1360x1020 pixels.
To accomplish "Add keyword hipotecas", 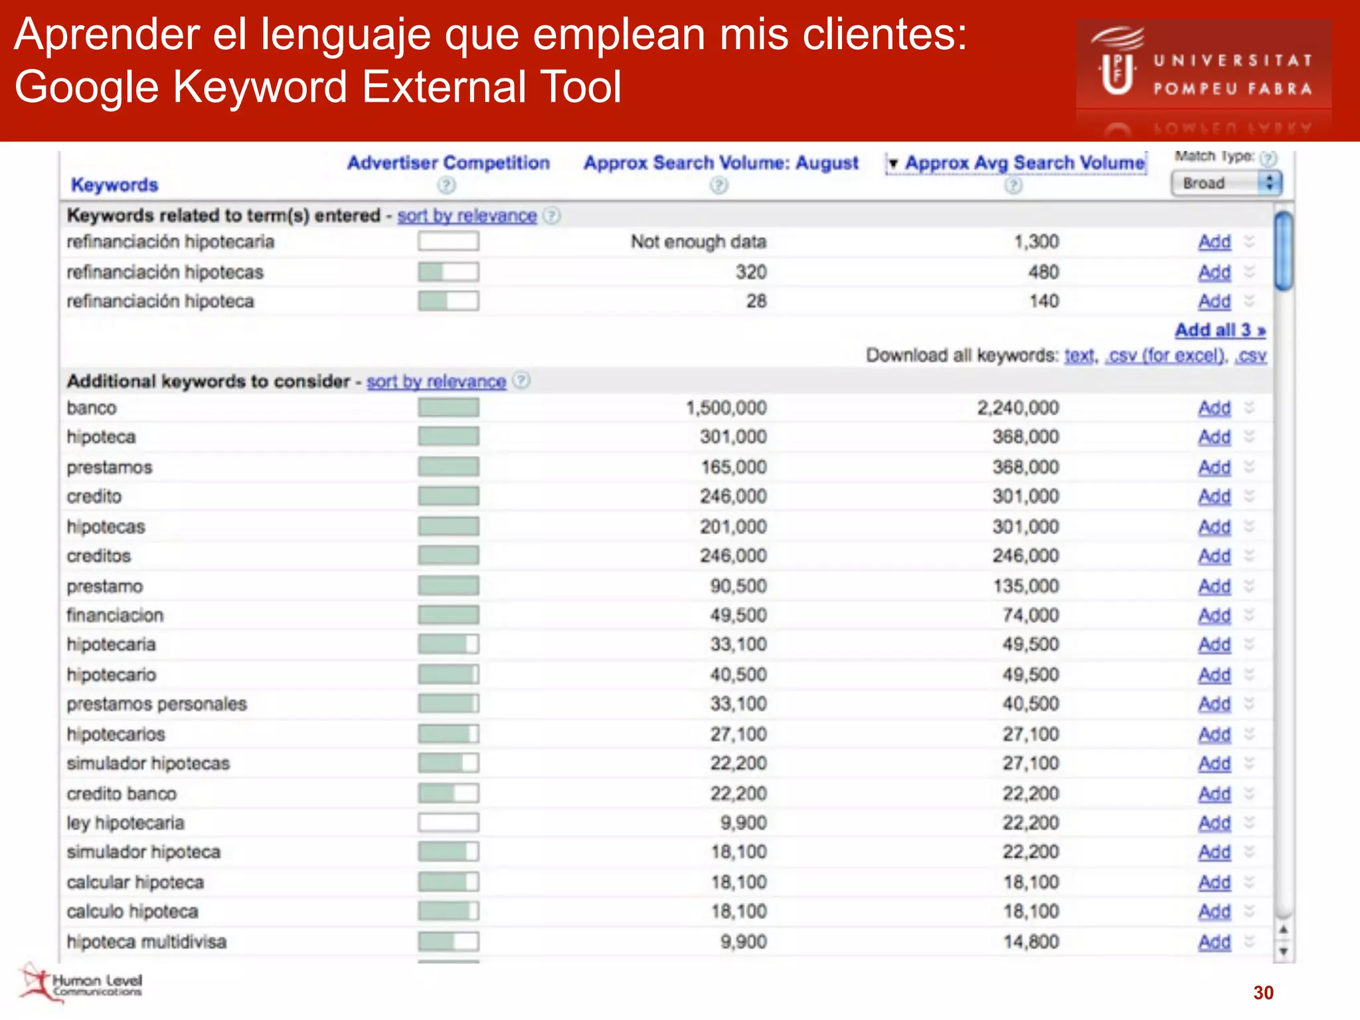I will click(1215, 527).
